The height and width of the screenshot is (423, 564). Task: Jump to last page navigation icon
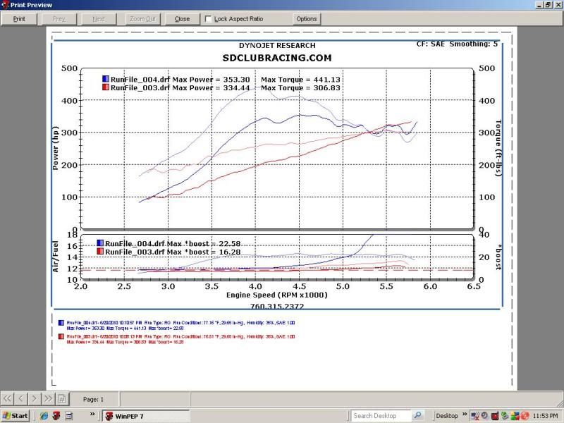coord(48,398)
